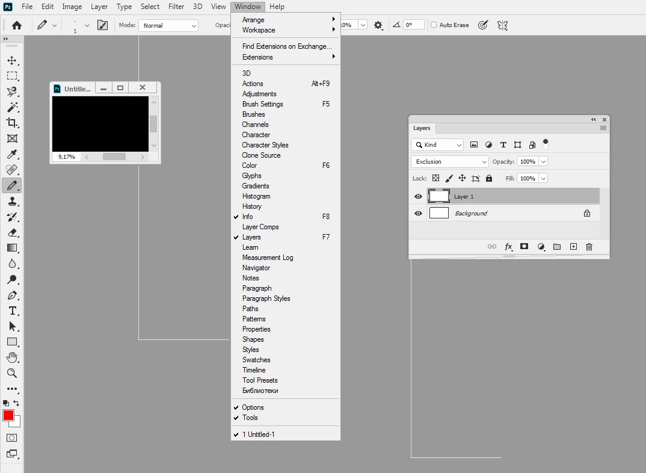Viewport: 646px width, 473px height.
Task: Enable the Auto Erase checkbox
Action: [434, 25]
